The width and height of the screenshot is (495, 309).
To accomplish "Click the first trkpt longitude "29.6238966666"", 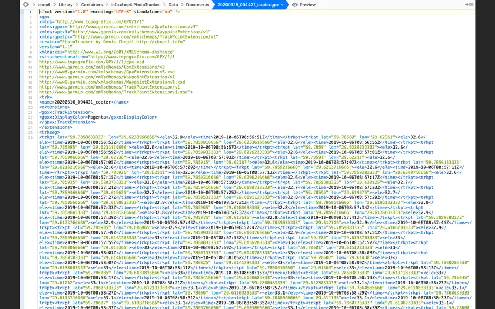I will 137,137.
